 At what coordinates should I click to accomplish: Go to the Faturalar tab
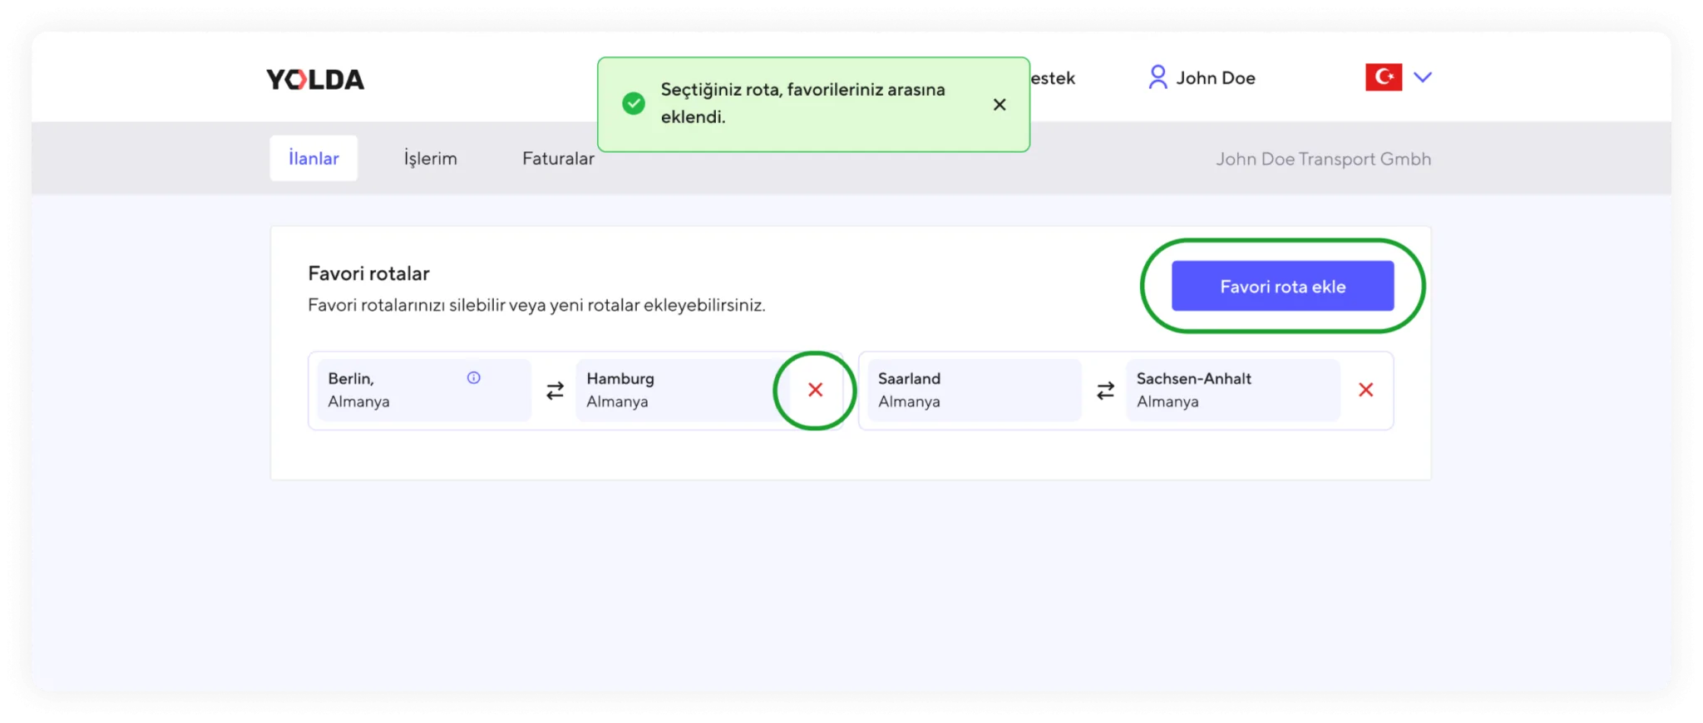click(558, 159)
